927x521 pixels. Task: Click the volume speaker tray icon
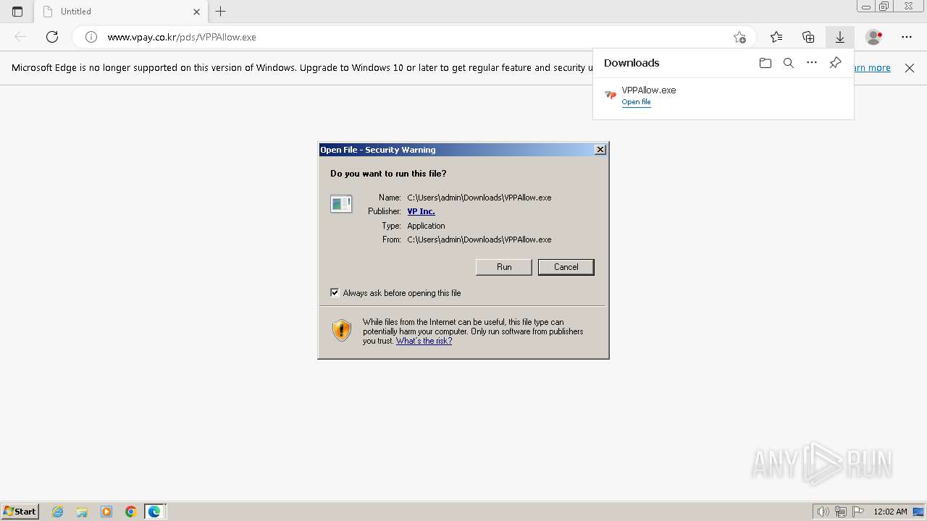pos(823,512)
